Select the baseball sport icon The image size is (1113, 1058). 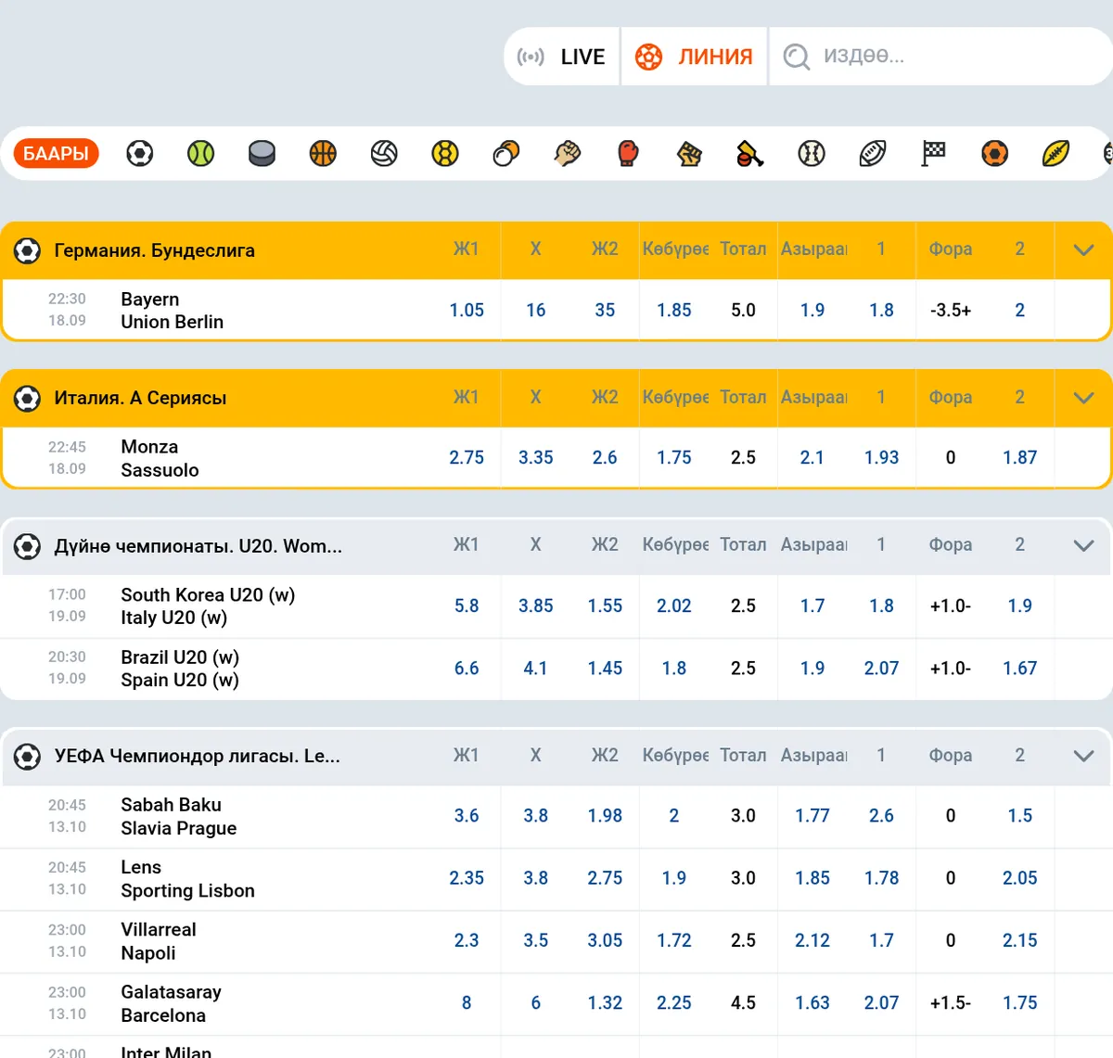(x=812, y=153)
